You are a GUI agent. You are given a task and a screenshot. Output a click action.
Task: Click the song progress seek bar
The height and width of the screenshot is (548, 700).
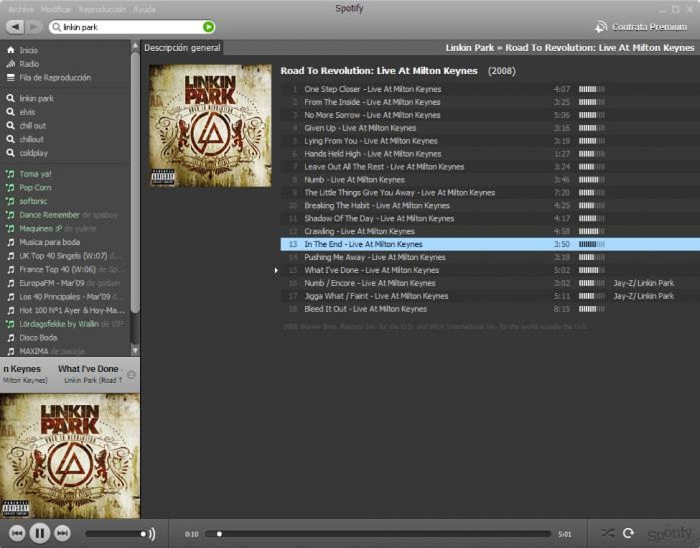(x=384, y=534)
